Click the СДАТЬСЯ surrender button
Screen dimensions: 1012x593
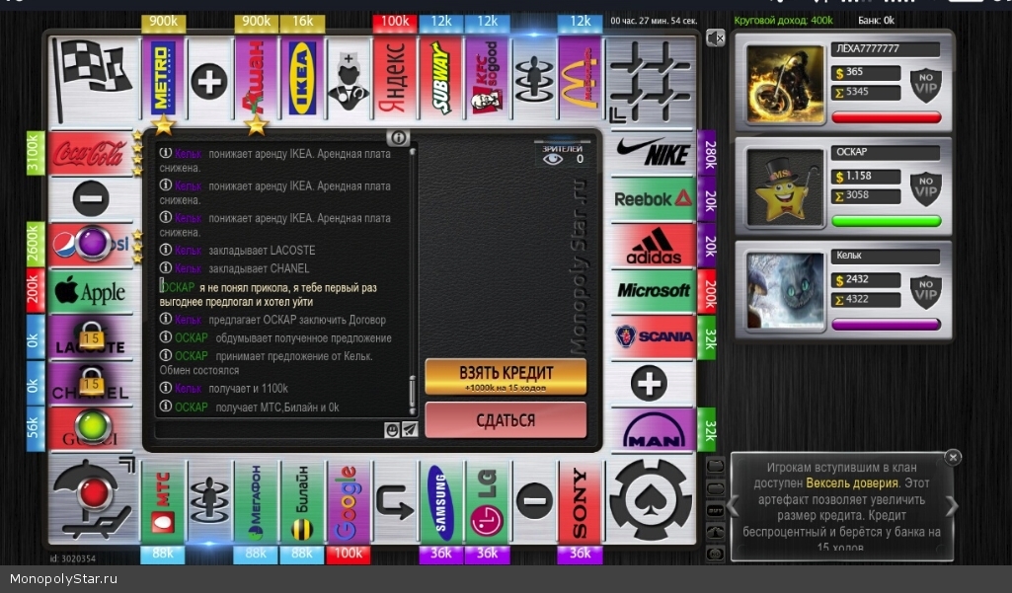[x=506, y=420]
